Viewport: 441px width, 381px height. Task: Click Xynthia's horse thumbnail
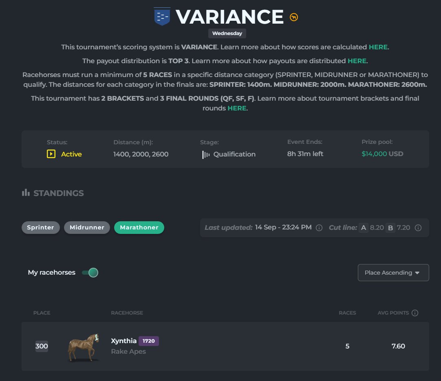click(x=83, y=346)
